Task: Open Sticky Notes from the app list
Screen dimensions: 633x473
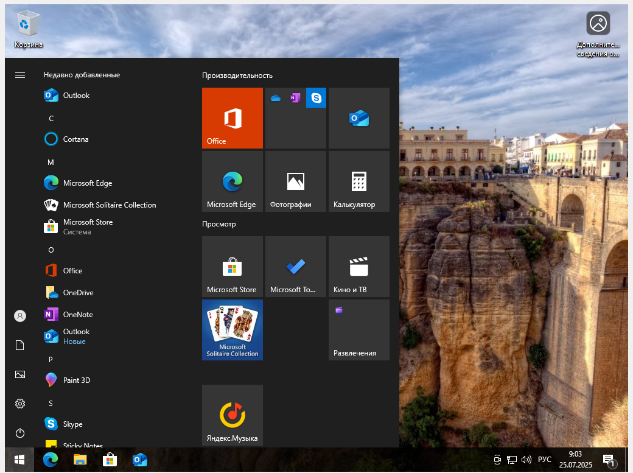Action: pos(113,443)
